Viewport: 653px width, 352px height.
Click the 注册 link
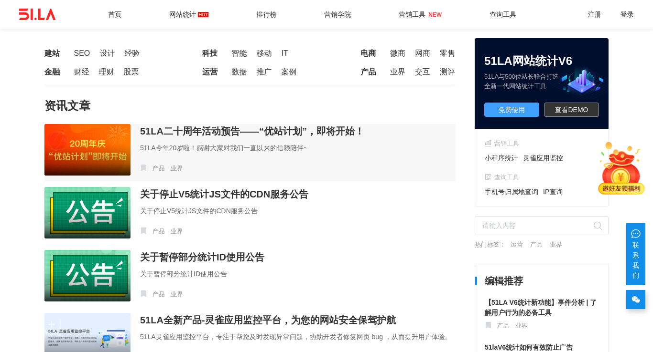pyautogui.click(x=595, y=14)
